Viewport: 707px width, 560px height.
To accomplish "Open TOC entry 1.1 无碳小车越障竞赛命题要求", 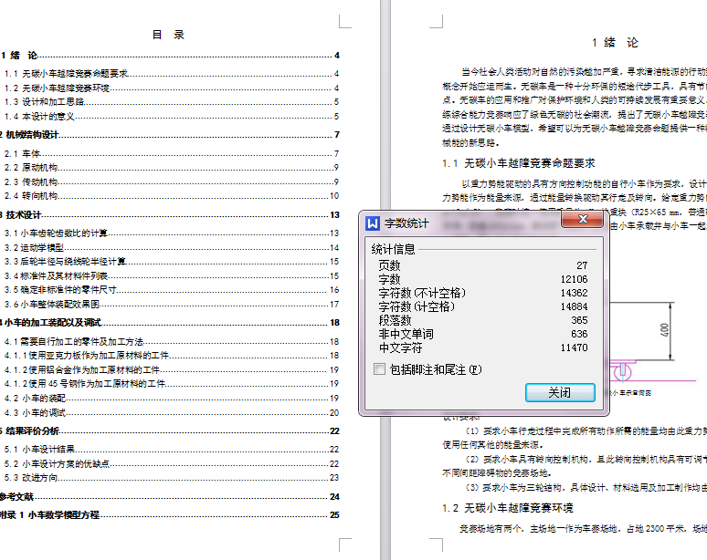I will tap(172, 73).
